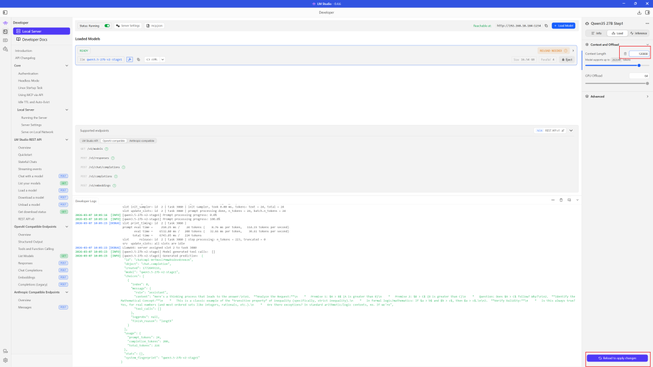Eject the loaded model
This screenshot has height=367, width=653.
(x=567, y=60)
